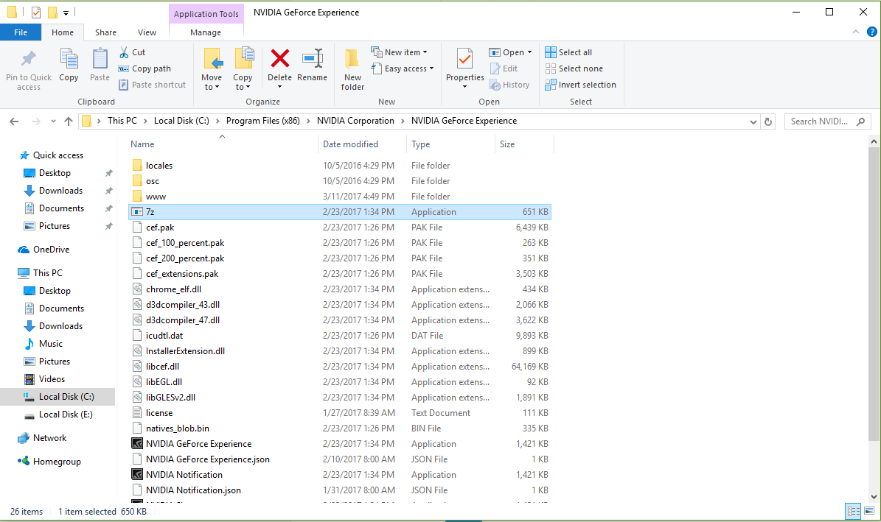Open the New item dropdown
This screenshot has height=522, width=881.
pyautogui.click(x=399, y=52)
